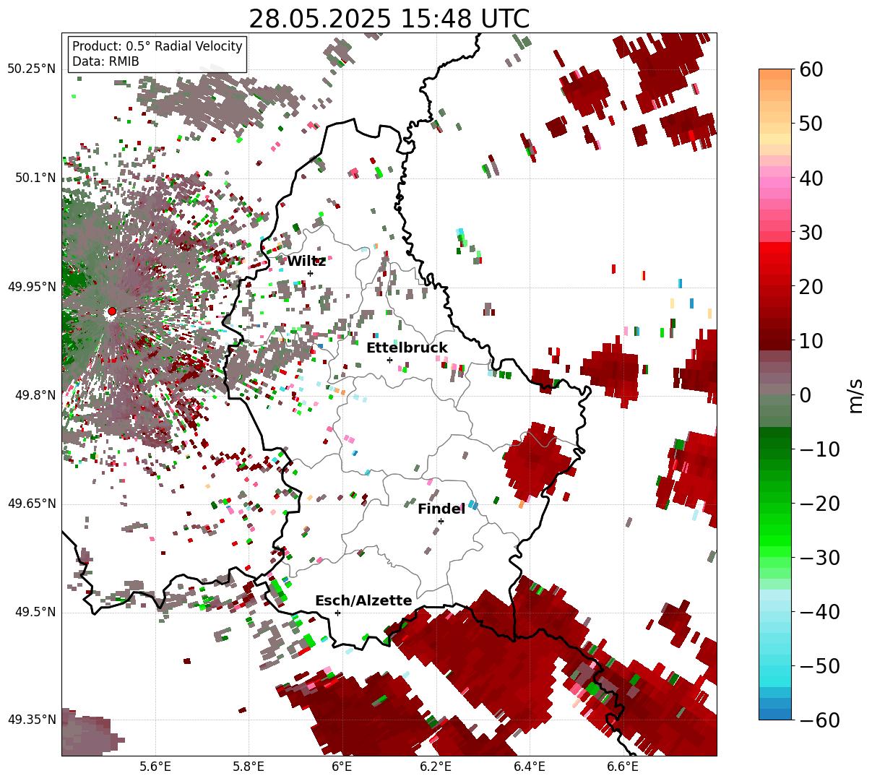Viewport: 872px width, 781px height.
Task: Click the bright green colorbar segment near −25
Action: coord(775,531)
